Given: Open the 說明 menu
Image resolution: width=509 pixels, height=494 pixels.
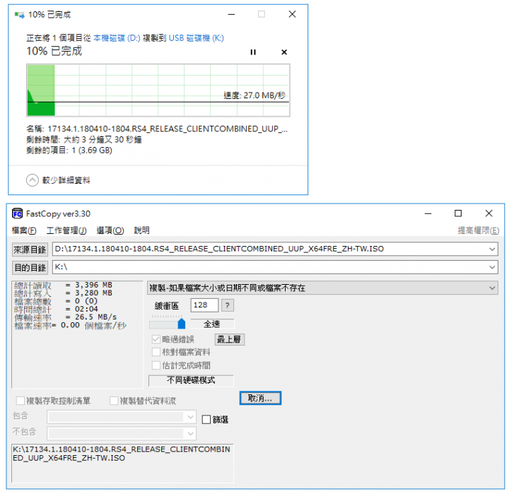Looking at the screenshot, I should click(x=142, y=230).
